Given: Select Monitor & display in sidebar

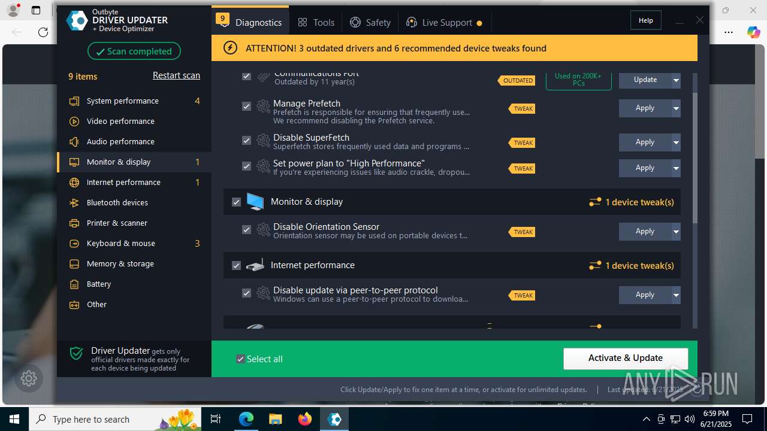Looking at the screenshot, I should [134, 162].
